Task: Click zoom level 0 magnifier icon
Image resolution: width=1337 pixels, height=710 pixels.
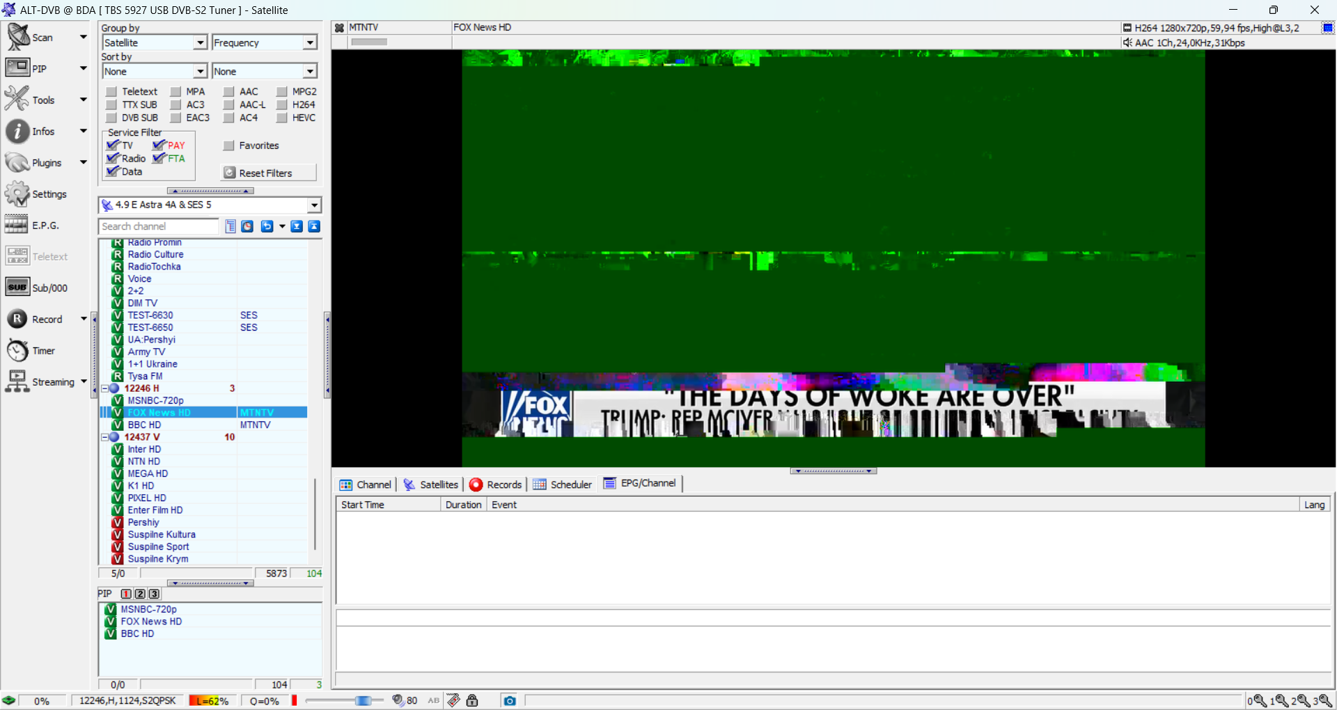Action: click(x=1260, y=701)
